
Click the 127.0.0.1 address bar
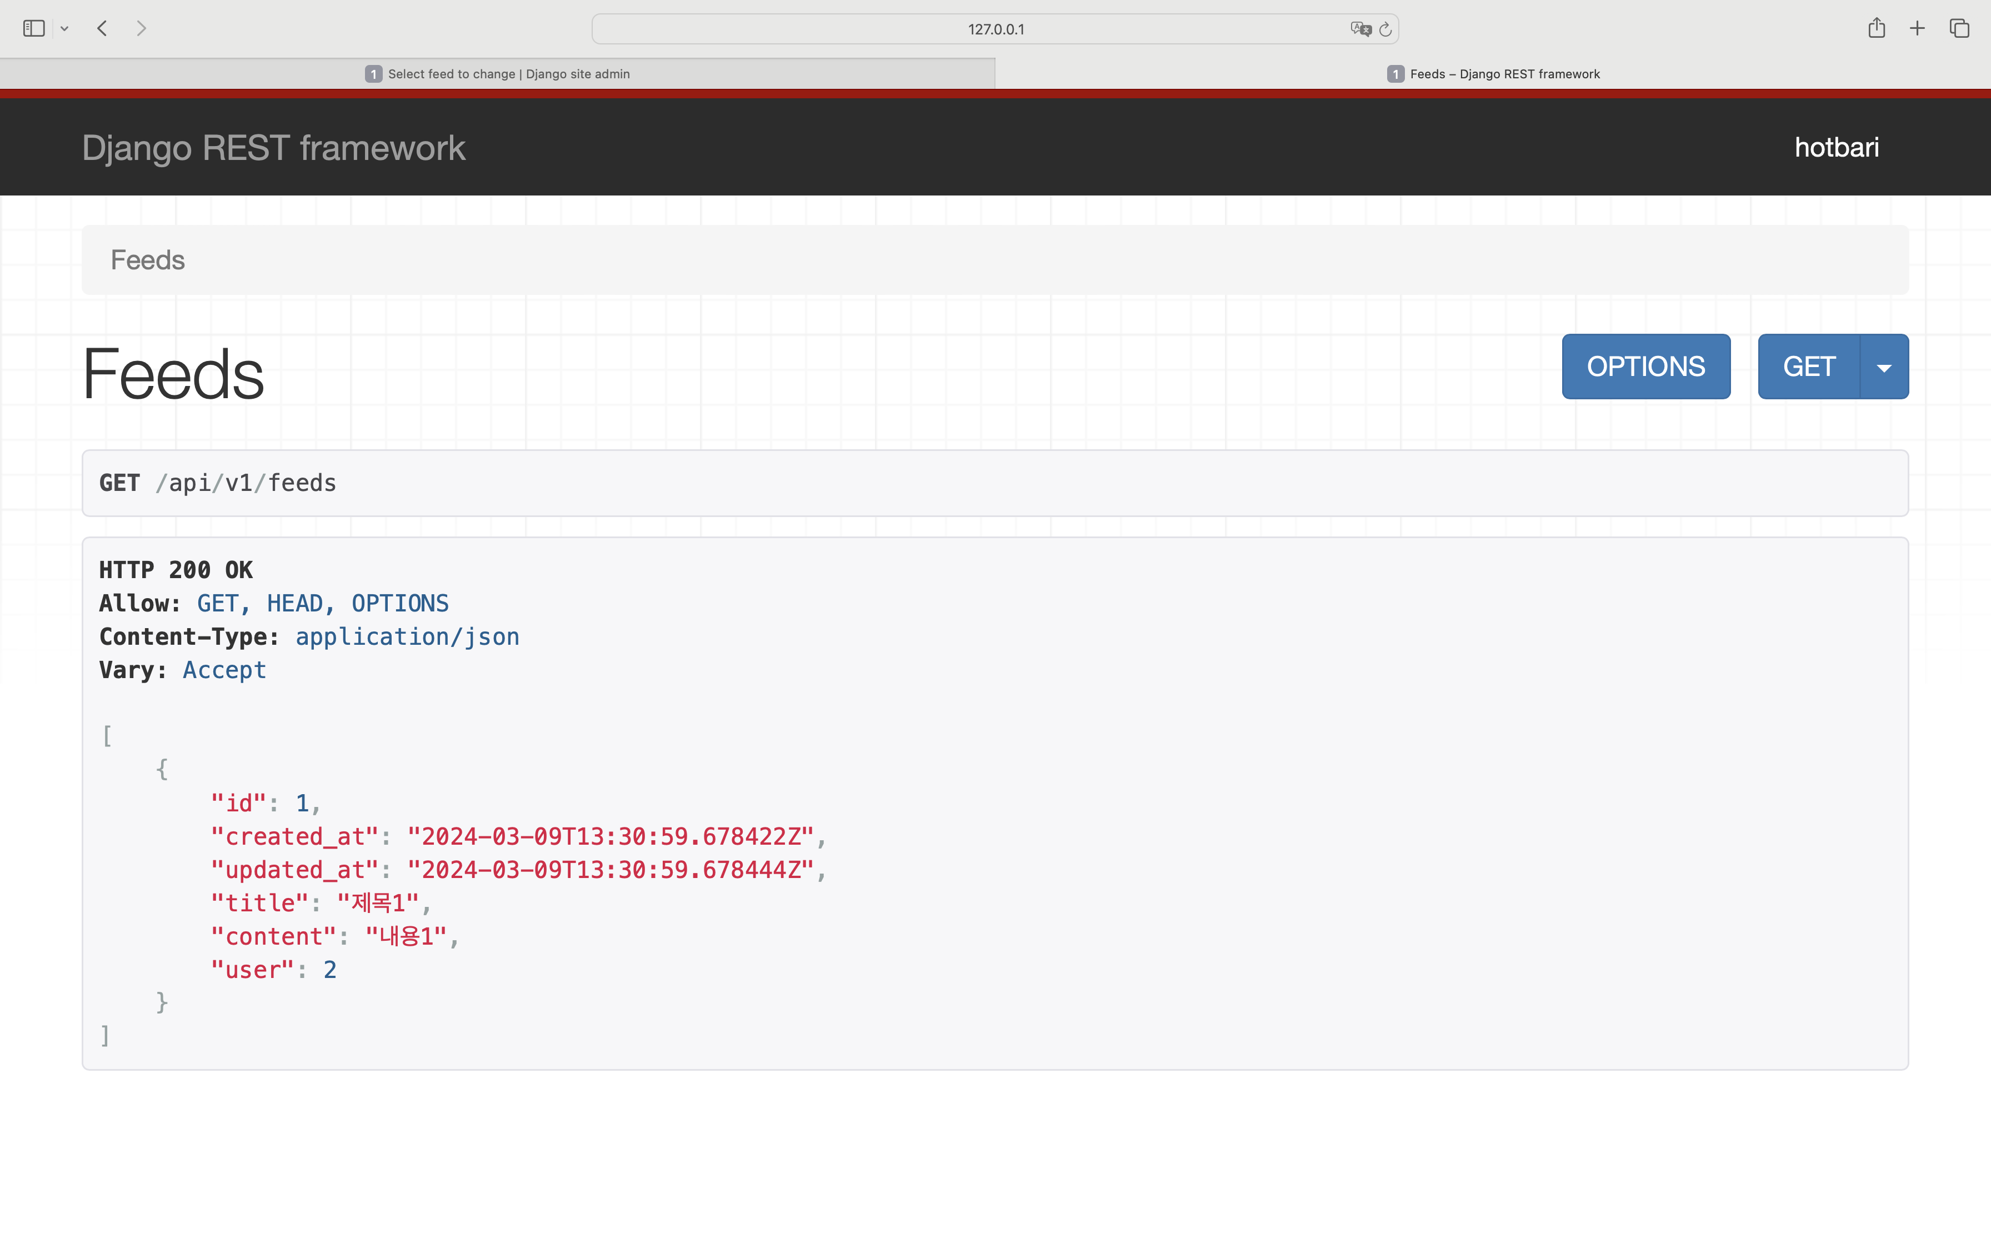[x=995, y=29]
